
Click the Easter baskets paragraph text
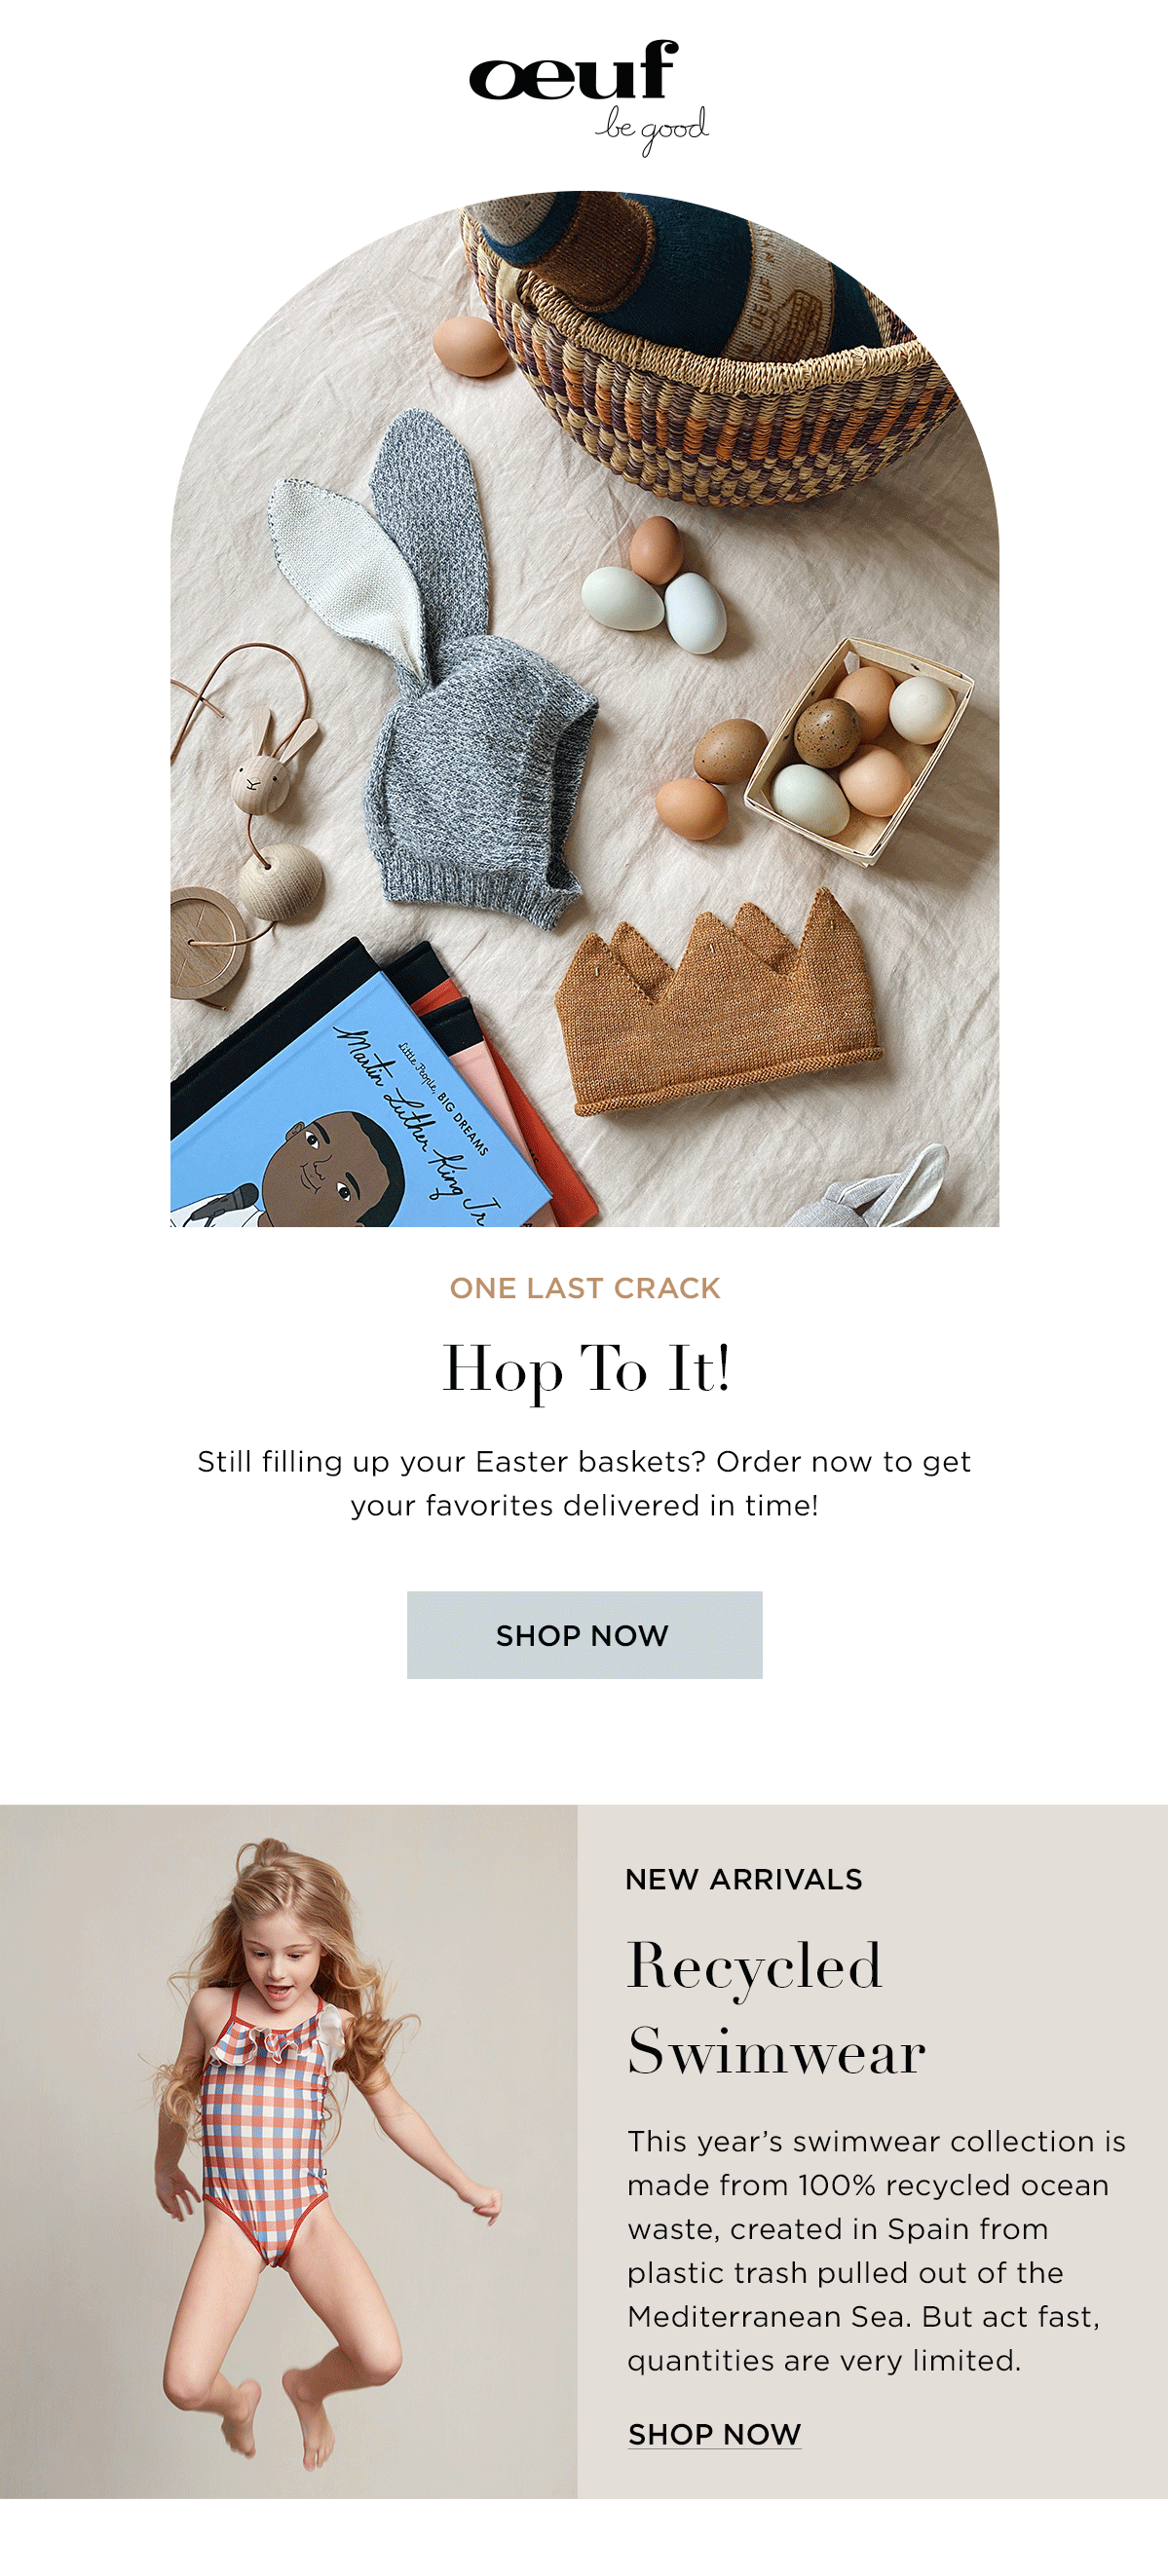point(584,1483)
